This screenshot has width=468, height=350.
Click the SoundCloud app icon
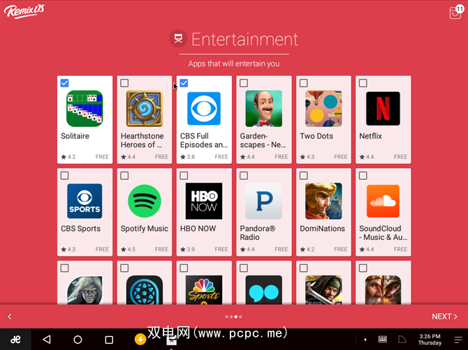click(383, 201)
